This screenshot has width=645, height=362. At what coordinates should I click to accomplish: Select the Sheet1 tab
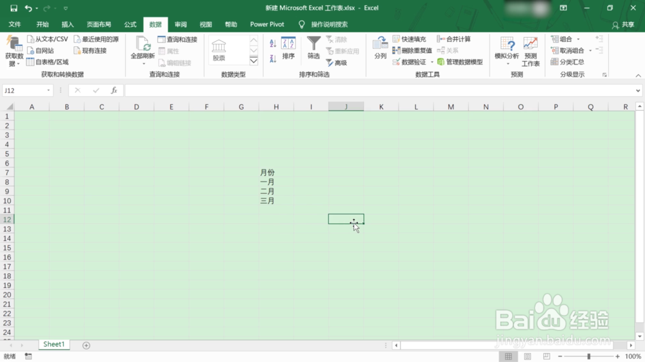(x=54, y=345)
